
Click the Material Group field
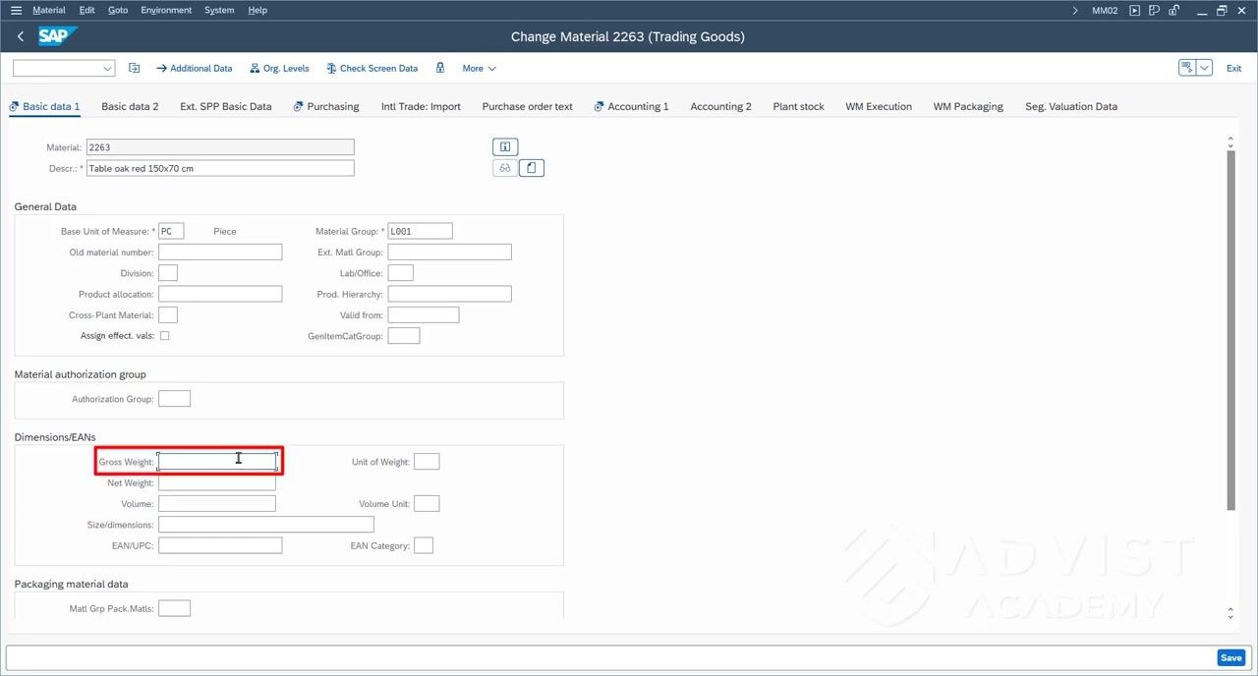coord(420,231)
